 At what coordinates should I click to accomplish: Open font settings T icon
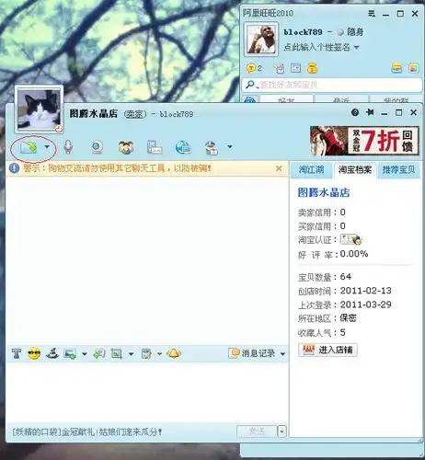click(17, 353)
